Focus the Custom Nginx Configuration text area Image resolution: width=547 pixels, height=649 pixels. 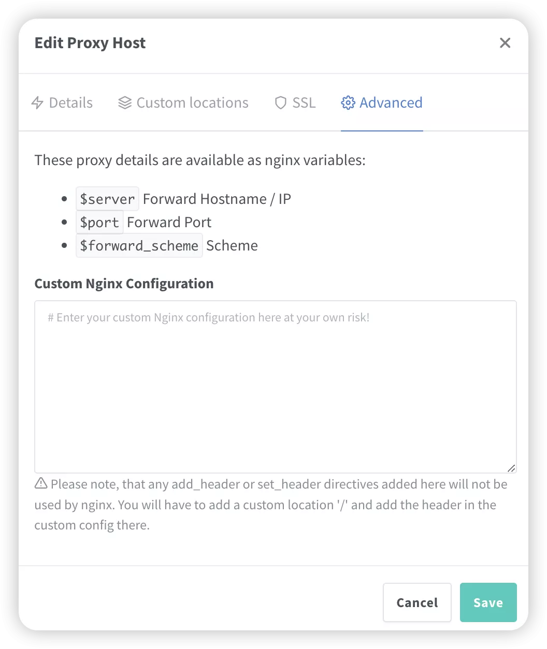pos(276,387)
